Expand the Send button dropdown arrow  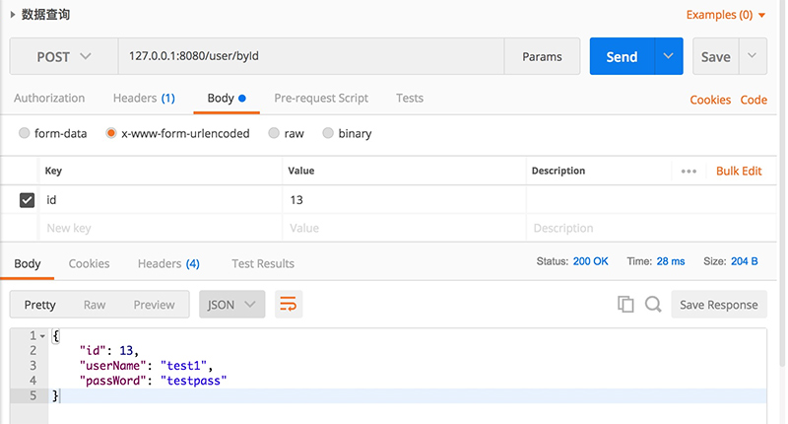point(669,56)
